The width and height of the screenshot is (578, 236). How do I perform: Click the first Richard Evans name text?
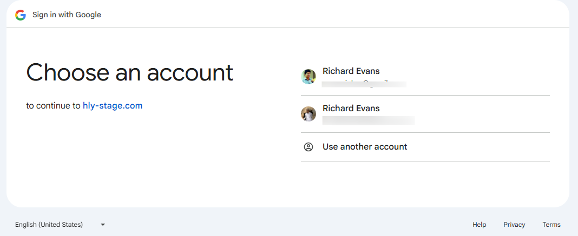click(351, 71)
